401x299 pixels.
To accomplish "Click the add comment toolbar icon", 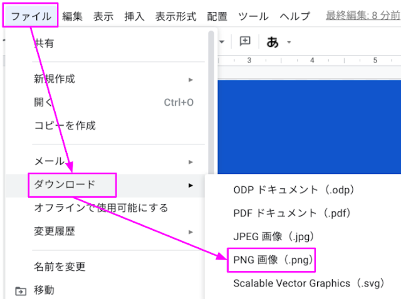I will pyautogui.click(x=245, y=41).
